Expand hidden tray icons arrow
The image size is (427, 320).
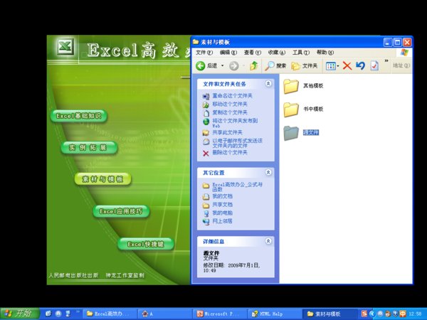[x=372, y=314]
